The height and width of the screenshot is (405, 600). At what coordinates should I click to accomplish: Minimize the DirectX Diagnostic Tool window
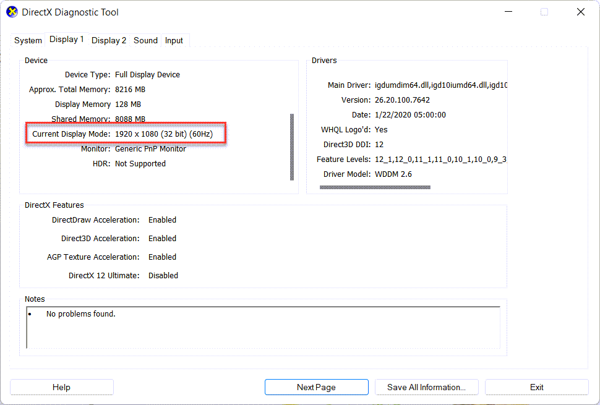[508, 12]
